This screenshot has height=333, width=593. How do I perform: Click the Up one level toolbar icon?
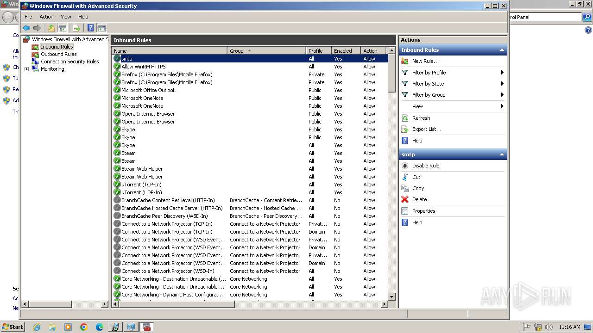51,28
